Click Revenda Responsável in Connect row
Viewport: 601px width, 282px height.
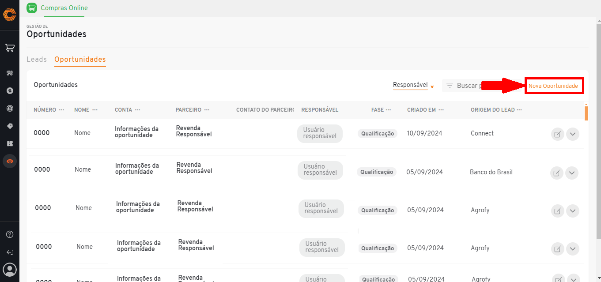[x=194, y=131]
